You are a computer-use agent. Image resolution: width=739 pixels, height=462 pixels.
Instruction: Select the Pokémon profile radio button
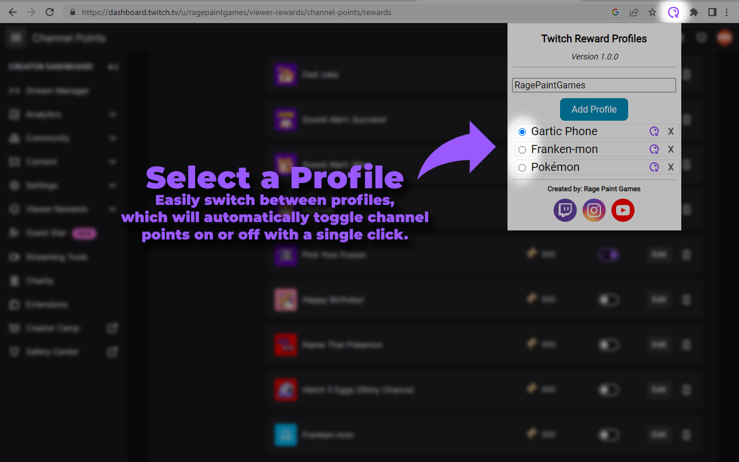coord(522,167)
